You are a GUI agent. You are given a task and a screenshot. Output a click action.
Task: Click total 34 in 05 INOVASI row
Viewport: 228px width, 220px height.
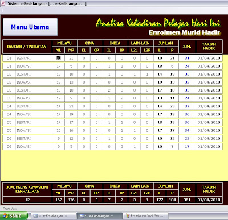[187, 130]
